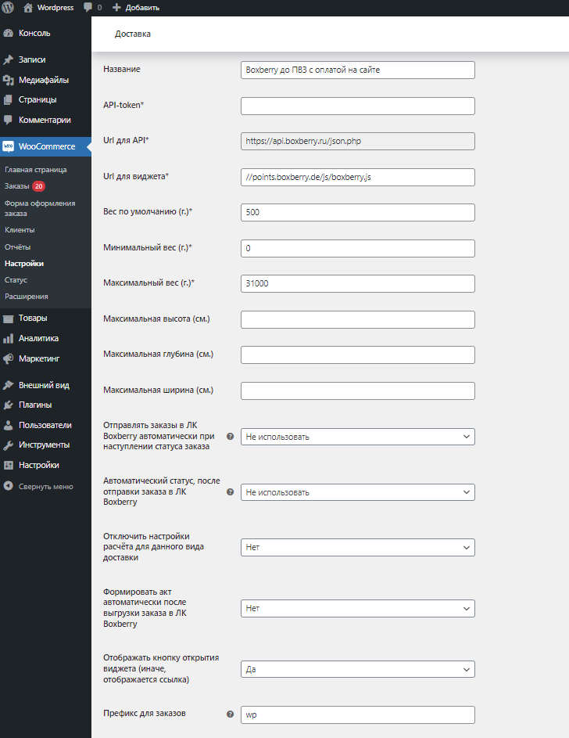Click Вес по умолчанию field
Image resolution: width=569 pixels, height=738 pixels.
pyautogui.click(x=357, y=212)
